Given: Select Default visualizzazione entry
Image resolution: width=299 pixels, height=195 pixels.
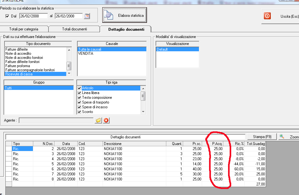Looking at the screenshot, I should coord(177,49).
